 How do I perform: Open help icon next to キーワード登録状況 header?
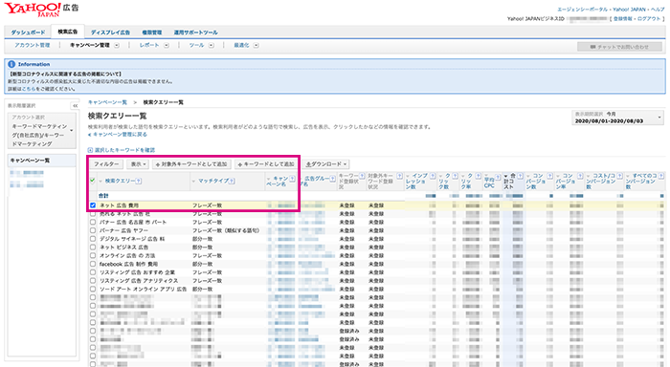(362, 176)
